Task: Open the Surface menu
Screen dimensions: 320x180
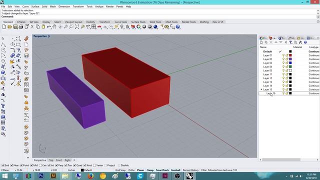Action: pos(35,6)
